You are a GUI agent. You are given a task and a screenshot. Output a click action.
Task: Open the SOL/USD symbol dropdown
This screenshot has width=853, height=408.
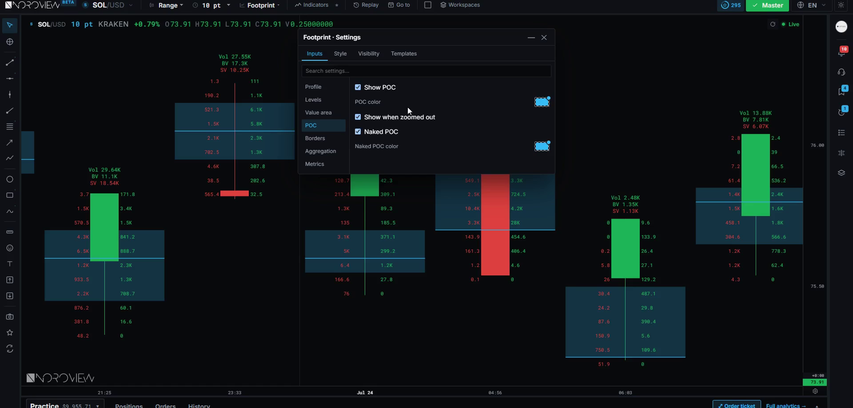coord(108,5)
